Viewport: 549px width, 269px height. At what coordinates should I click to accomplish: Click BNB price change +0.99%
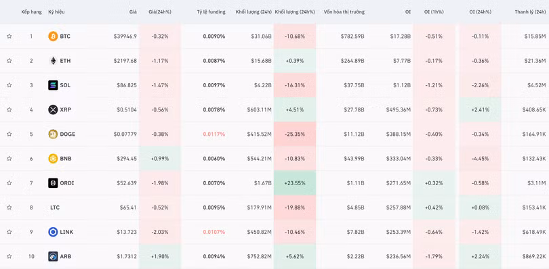coord(160,159)
